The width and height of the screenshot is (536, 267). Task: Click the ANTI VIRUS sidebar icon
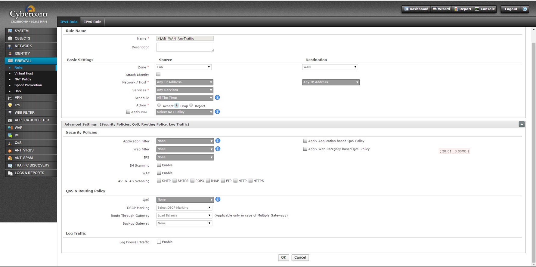[x=10, y=150]
